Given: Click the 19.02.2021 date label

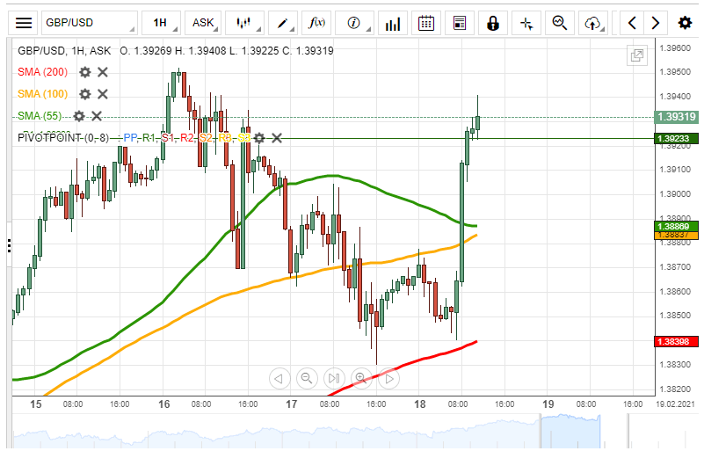Looking at the screenshot, I should coord(675,404).
